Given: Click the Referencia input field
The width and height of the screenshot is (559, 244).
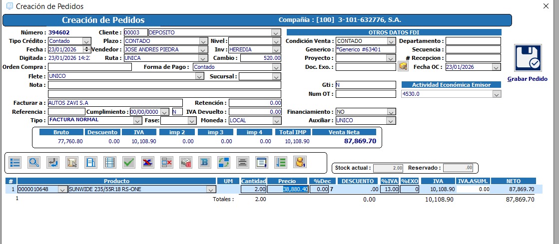Looking at the screenshot, I should [x=66, y=112].
